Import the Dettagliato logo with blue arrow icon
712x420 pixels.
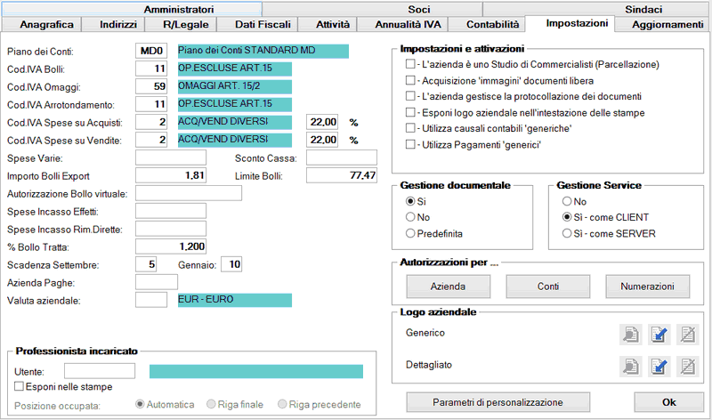click(x=659, y=367)
